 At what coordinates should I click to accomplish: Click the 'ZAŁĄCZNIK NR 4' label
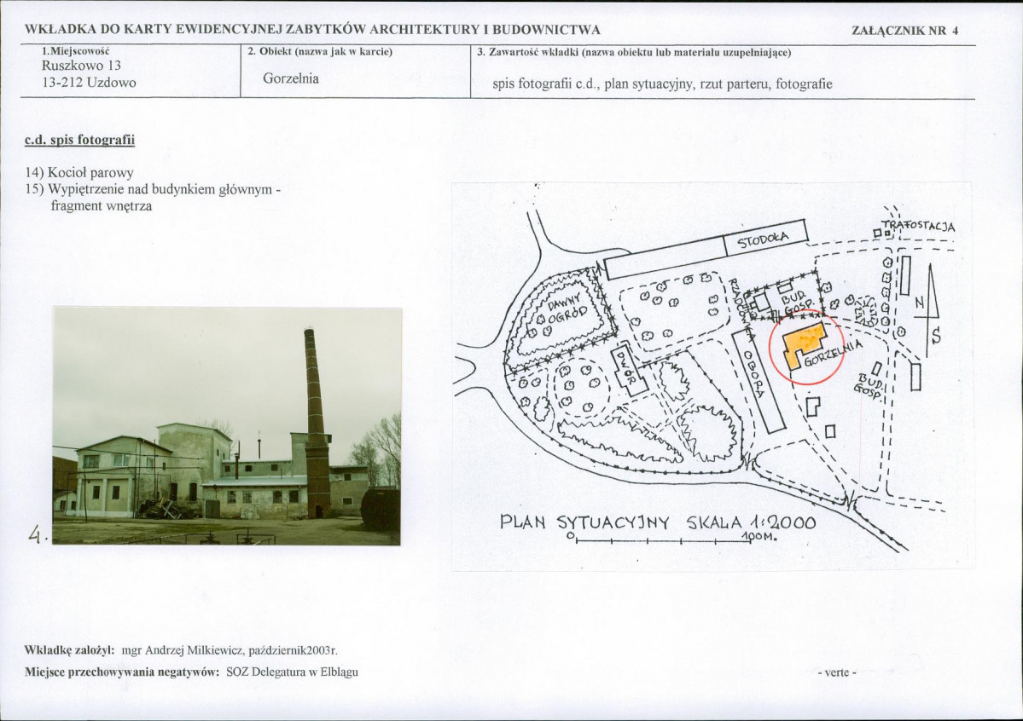905,31
